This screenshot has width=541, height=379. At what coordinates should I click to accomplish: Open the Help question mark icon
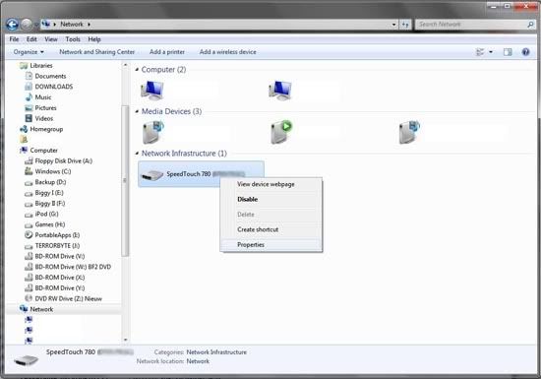coord(525,52)
